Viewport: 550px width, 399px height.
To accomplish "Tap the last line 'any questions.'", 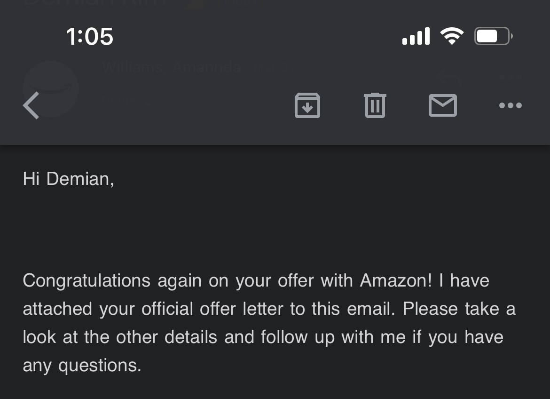I will (82, 366).
